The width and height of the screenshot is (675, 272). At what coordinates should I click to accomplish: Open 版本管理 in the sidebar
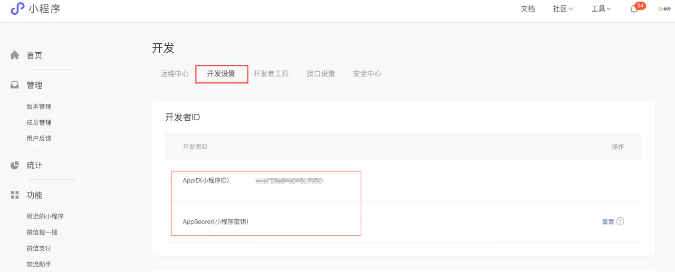[x=39, y=106]
